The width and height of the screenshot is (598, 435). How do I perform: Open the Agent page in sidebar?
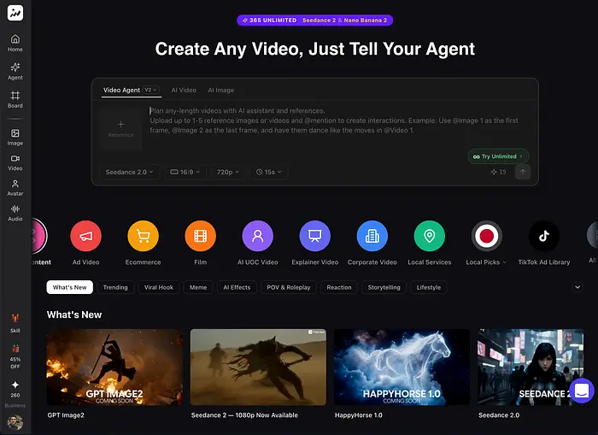(x=15, y=70)
